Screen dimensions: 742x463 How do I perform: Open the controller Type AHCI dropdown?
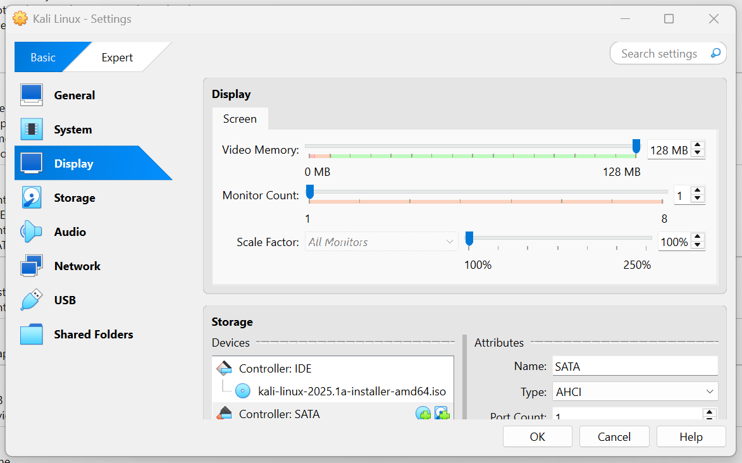tap(635, 392)
